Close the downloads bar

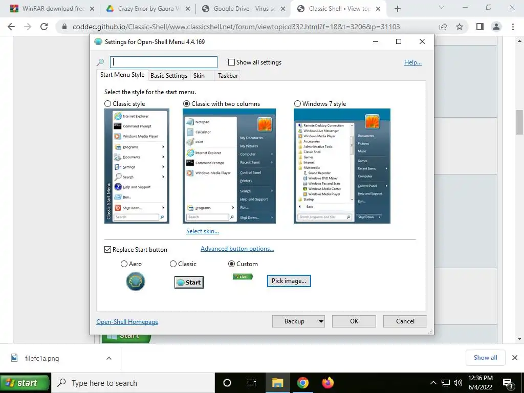click(515, 358)
